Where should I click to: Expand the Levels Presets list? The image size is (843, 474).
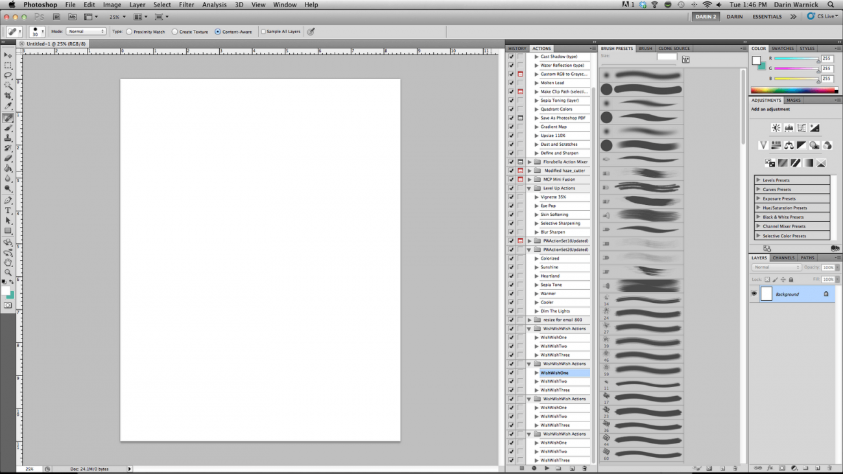(759, 180)
